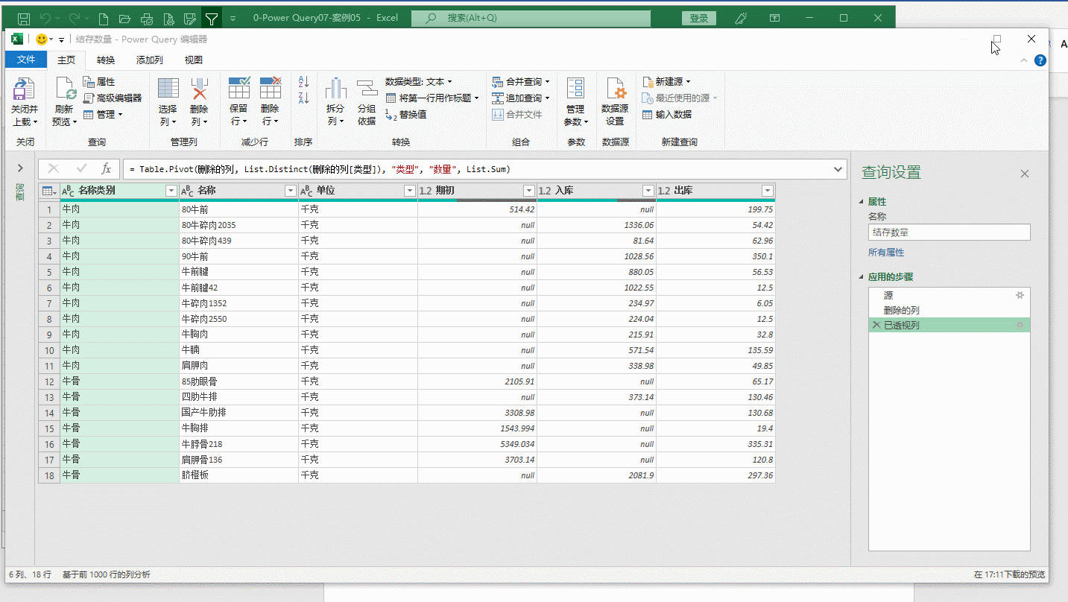Open the 管理 dropdown in query group
The width and height of the screenshot is (1068, 602).
click(103, 115)
